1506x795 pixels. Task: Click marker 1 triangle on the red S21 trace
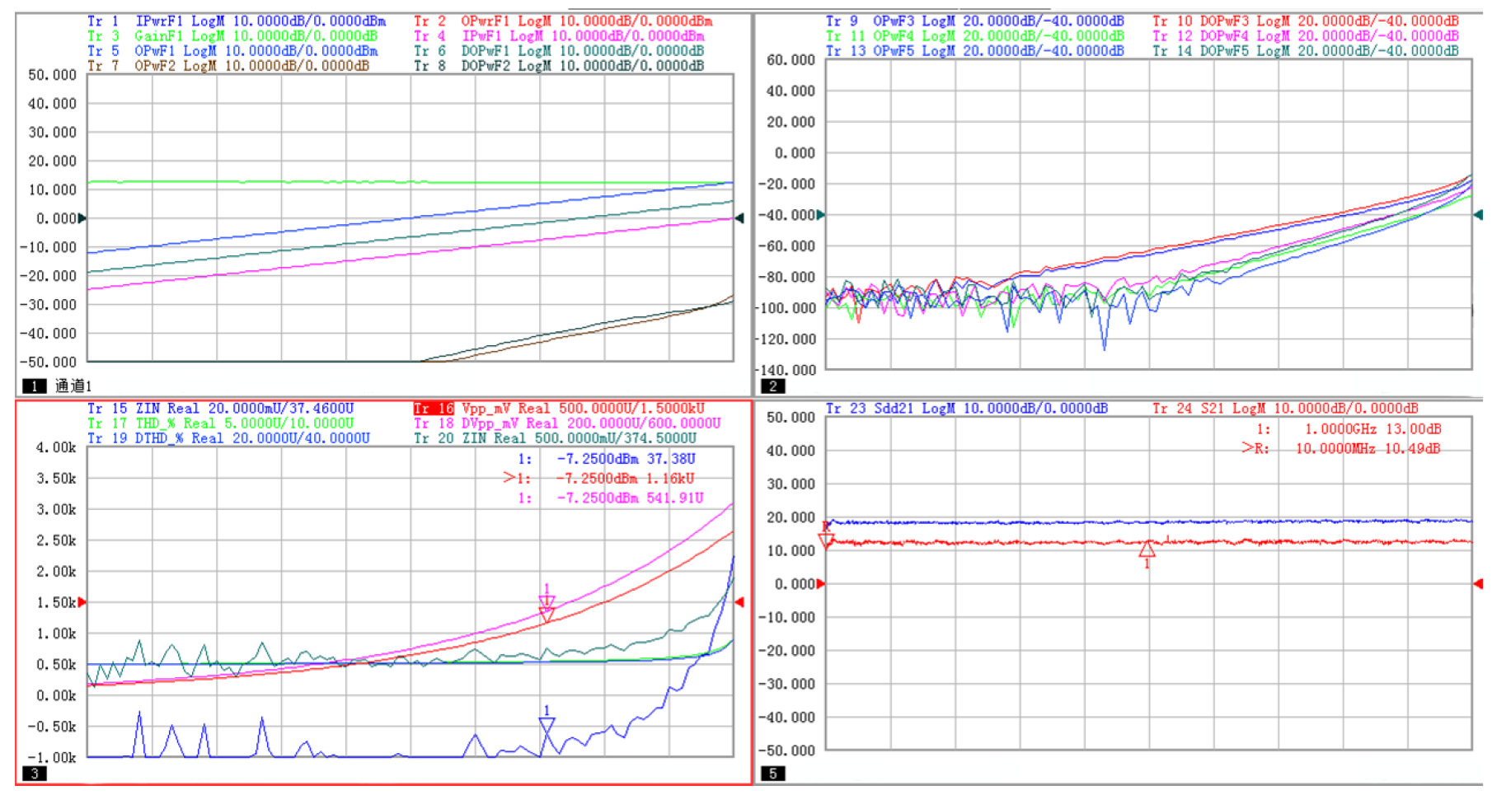[x=1147, y=550]
